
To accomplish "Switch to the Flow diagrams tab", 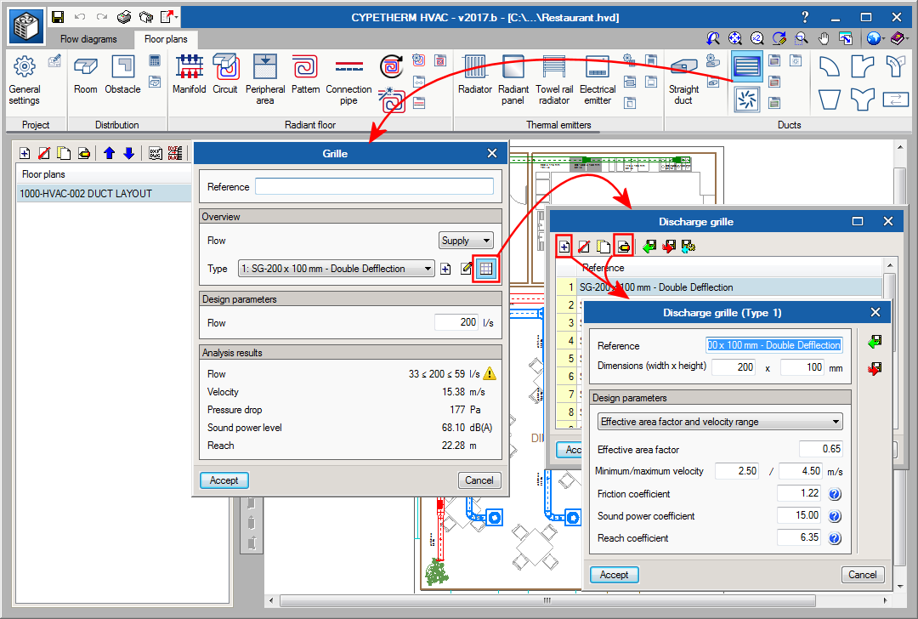I will (x=88, y=39).
